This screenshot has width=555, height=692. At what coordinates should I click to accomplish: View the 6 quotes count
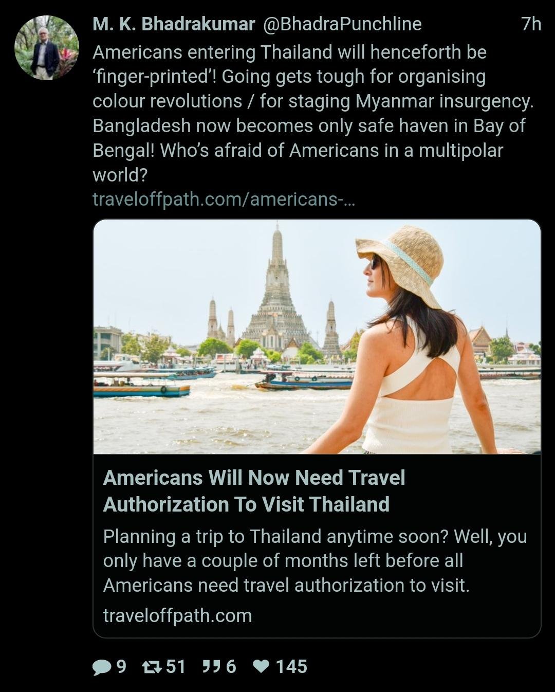click(x=231, y=667)
